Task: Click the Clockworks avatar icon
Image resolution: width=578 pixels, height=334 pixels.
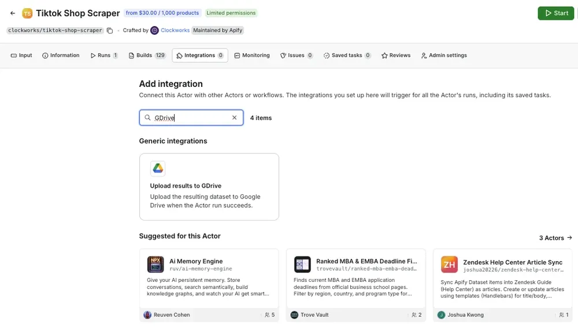Action: [155, 30]
